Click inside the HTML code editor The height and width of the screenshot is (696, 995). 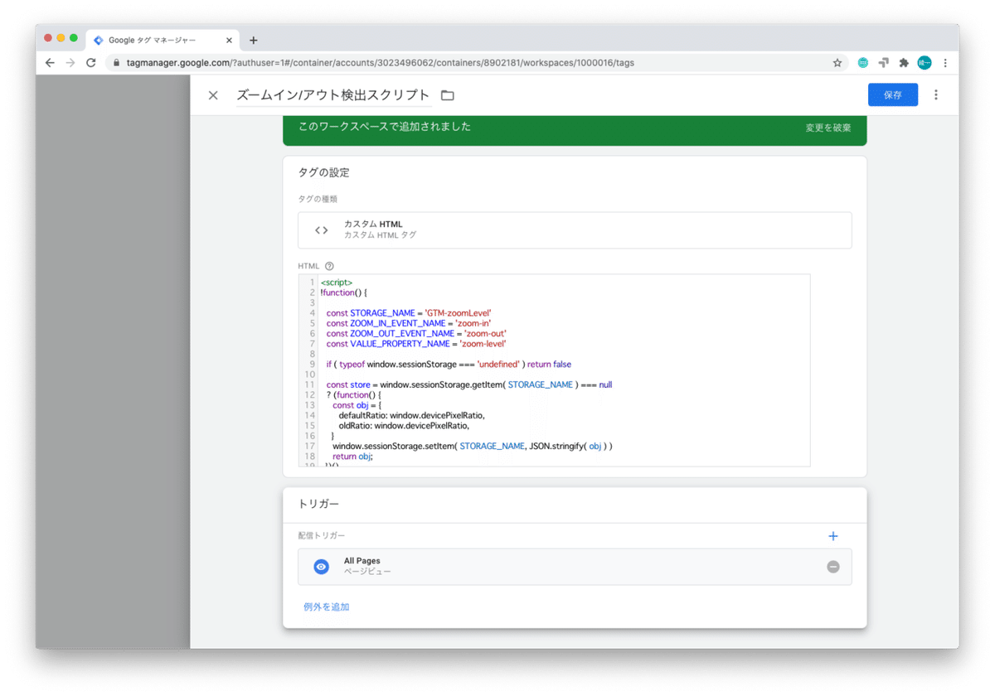(554, 370)
